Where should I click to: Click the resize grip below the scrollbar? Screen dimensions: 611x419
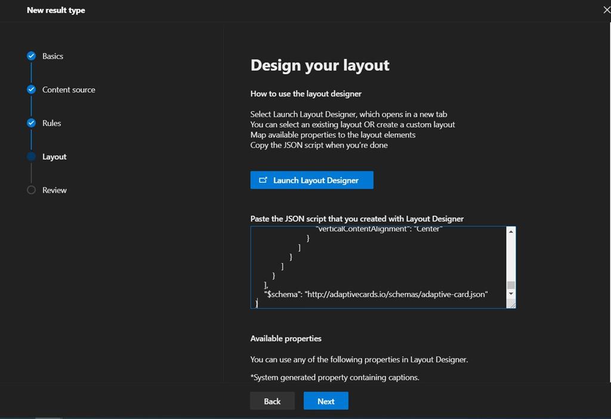pos(511,304)
